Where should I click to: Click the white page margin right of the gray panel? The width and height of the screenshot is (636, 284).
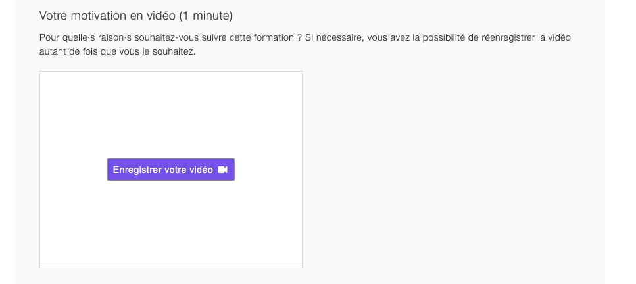tap(620, 142)
